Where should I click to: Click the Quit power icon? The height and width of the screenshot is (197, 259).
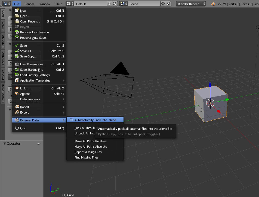16,128
